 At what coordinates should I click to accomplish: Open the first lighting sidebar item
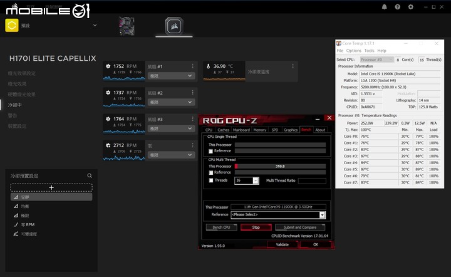click(21, 73)
